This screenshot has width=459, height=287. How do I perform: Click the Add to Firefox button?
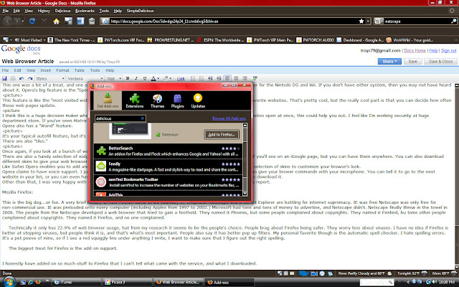click(222, 135)
